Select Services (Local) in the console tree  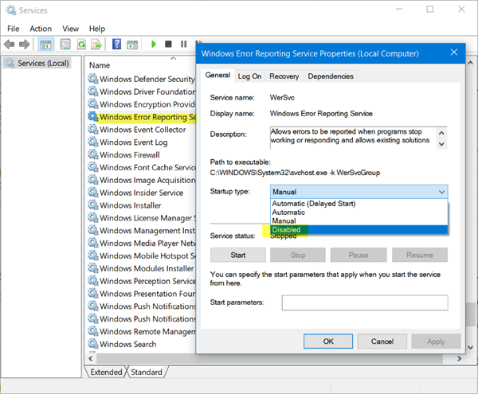43,63
